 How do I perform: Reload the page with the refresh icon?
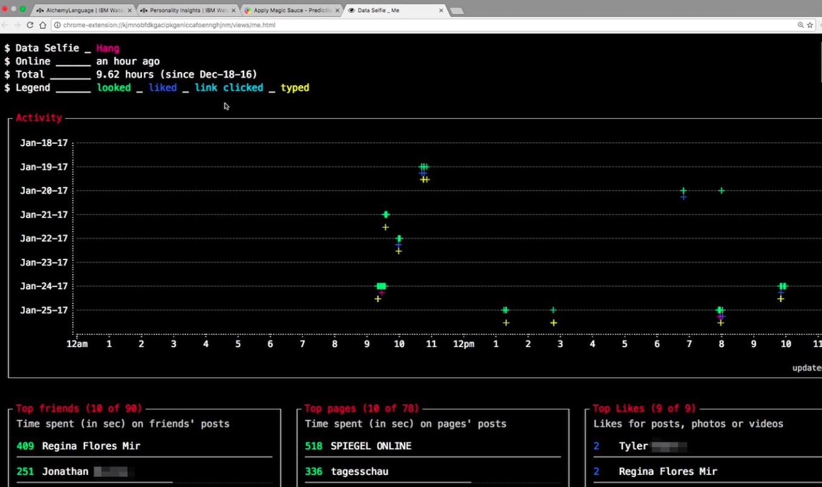(30, 25)
